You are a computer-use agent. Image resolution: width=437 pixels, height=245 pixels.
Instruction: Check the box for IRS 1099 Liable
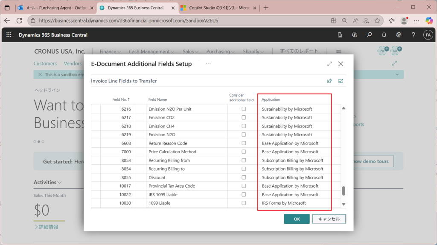tap(244, 194)
